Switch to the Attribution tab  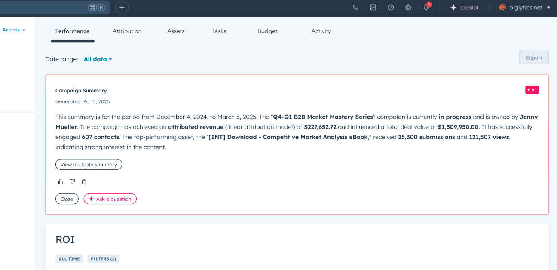click(127, 31)
